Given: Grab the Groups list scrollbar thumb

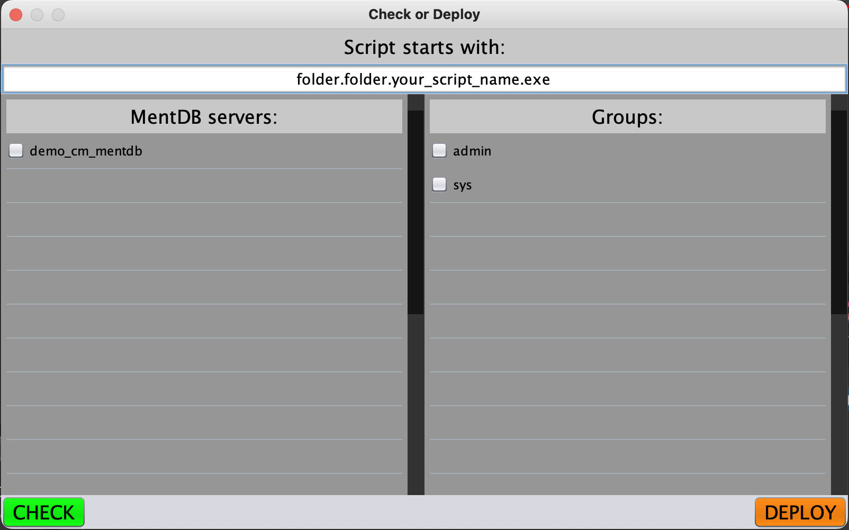Looking at the screenshot, I should 839,212.
